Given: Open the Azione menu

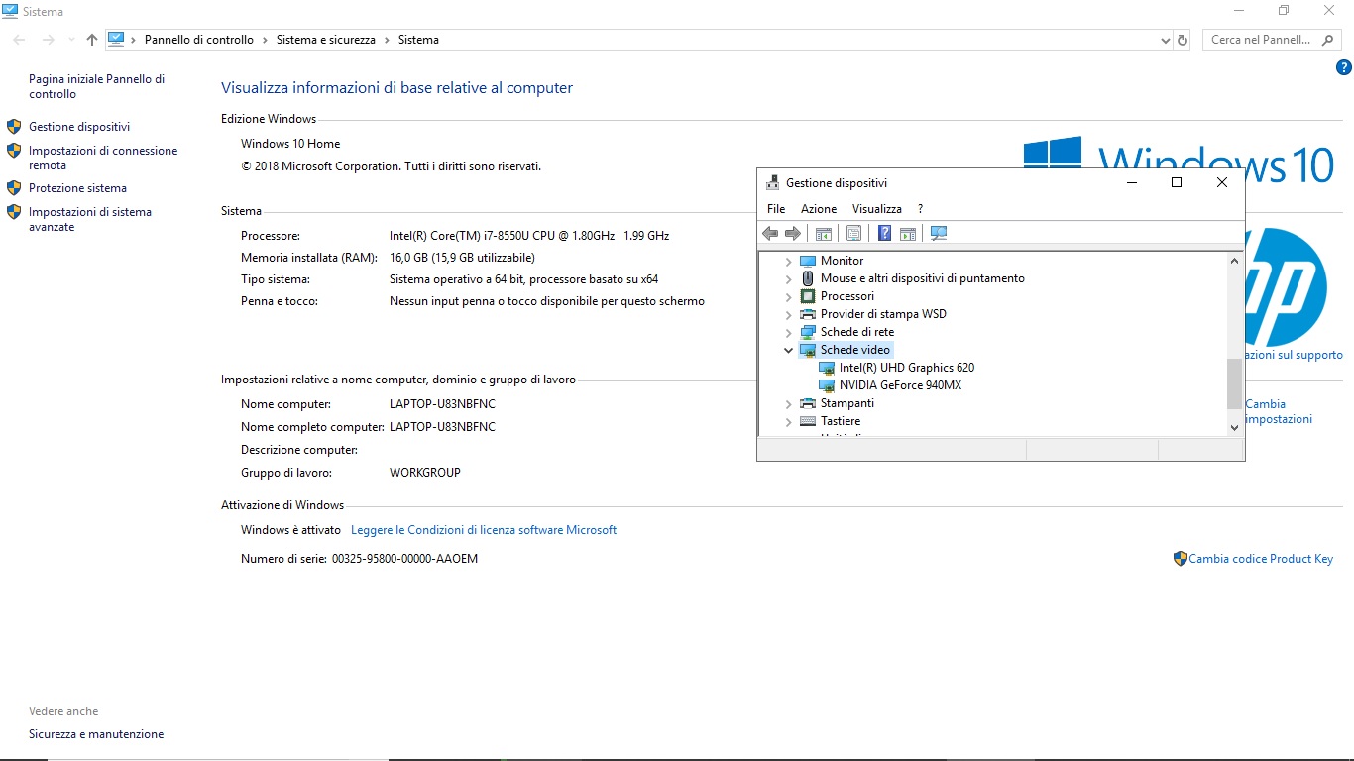Looking at the screenshot, I should click(819, 209).
